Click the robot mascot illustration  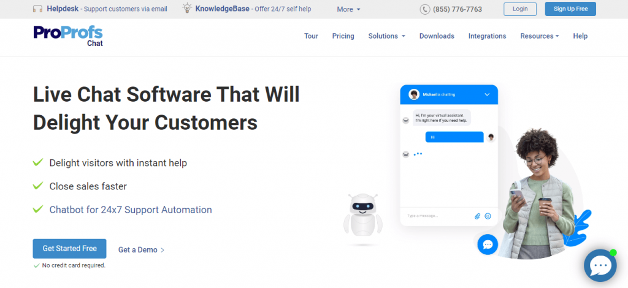click(363, 216)
